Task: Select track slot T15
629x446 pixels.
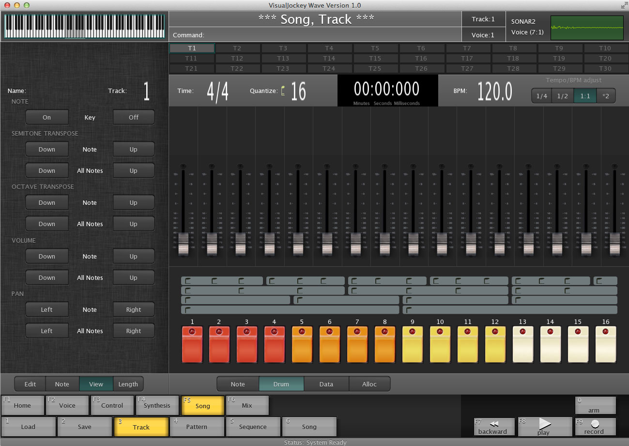Action: click(375, 58)
